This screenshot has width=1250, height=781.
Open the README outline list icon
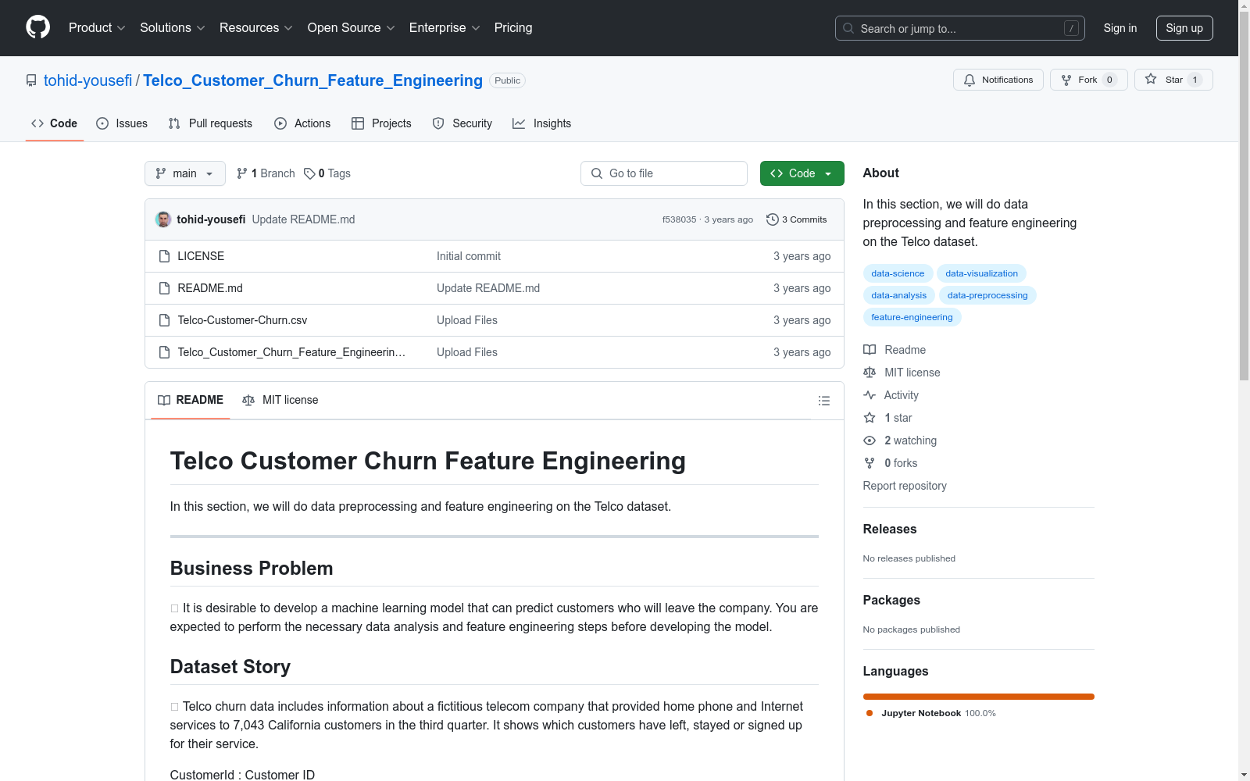tap(823, 401)
